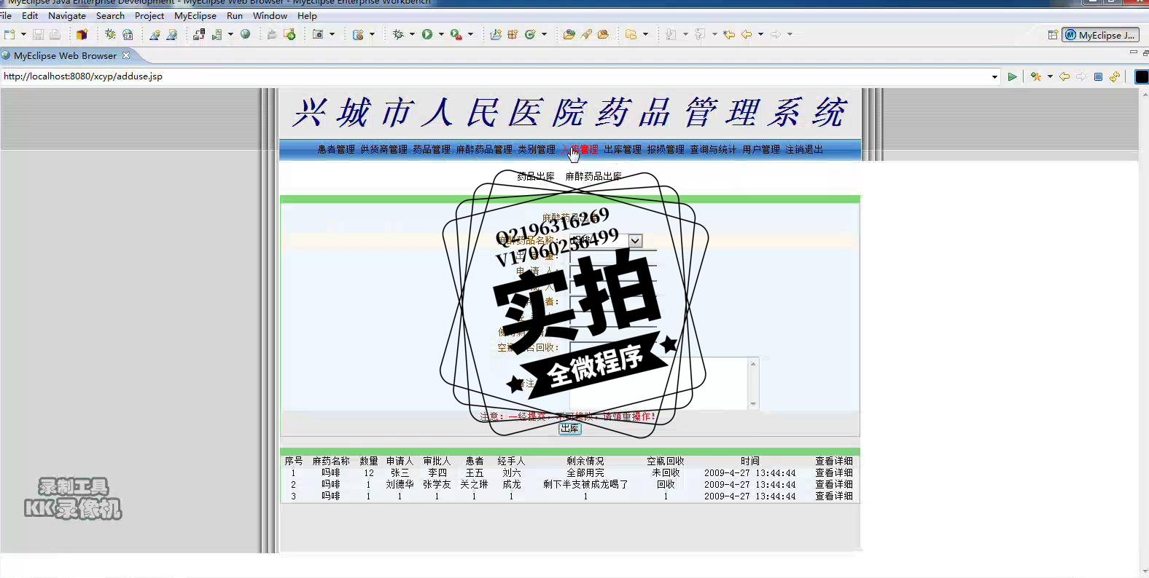This screenshot has width=1149, height=578.
Task: Click the 2.0 toolbar icon
Action: click(128, 34)
